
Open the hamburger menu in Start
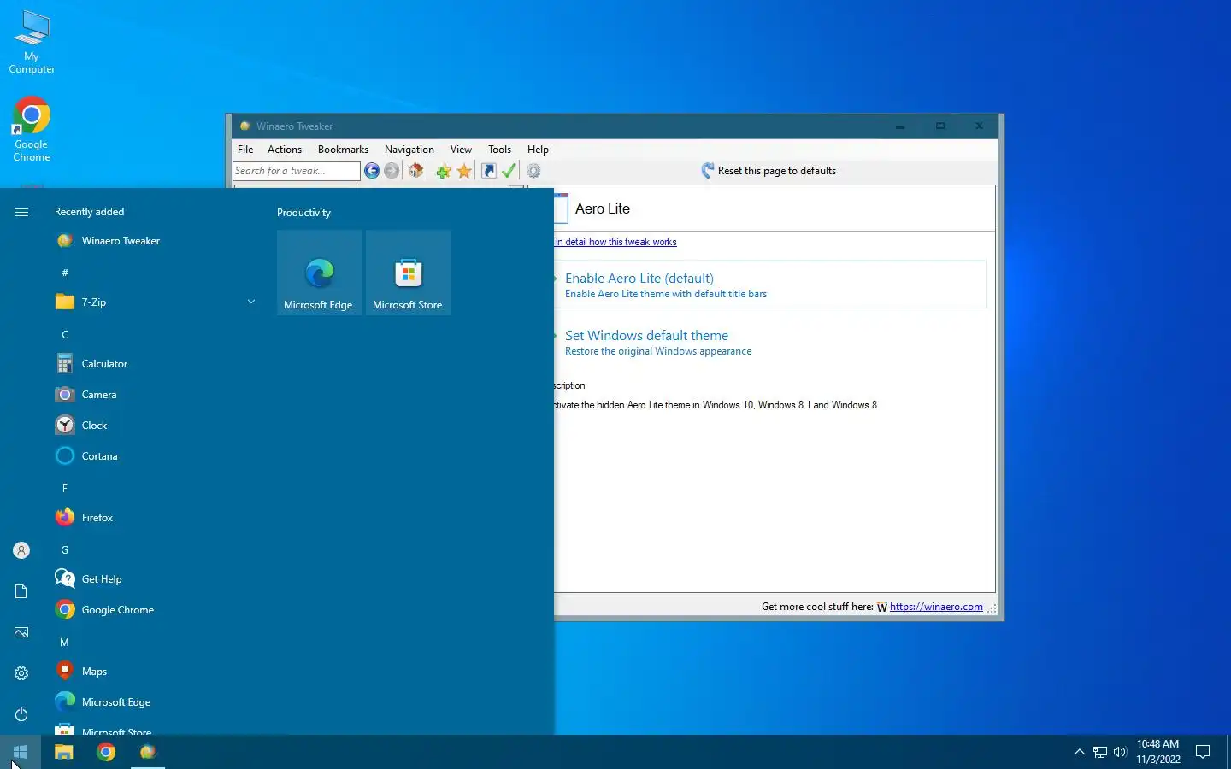(x=21, y=212)
